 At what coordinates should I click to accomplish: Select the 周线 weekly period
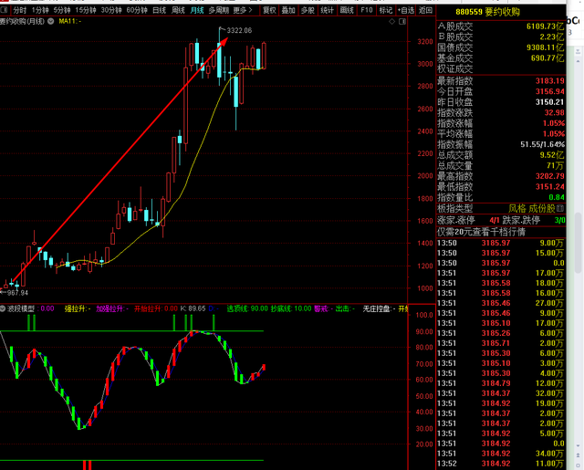[179, 10]
